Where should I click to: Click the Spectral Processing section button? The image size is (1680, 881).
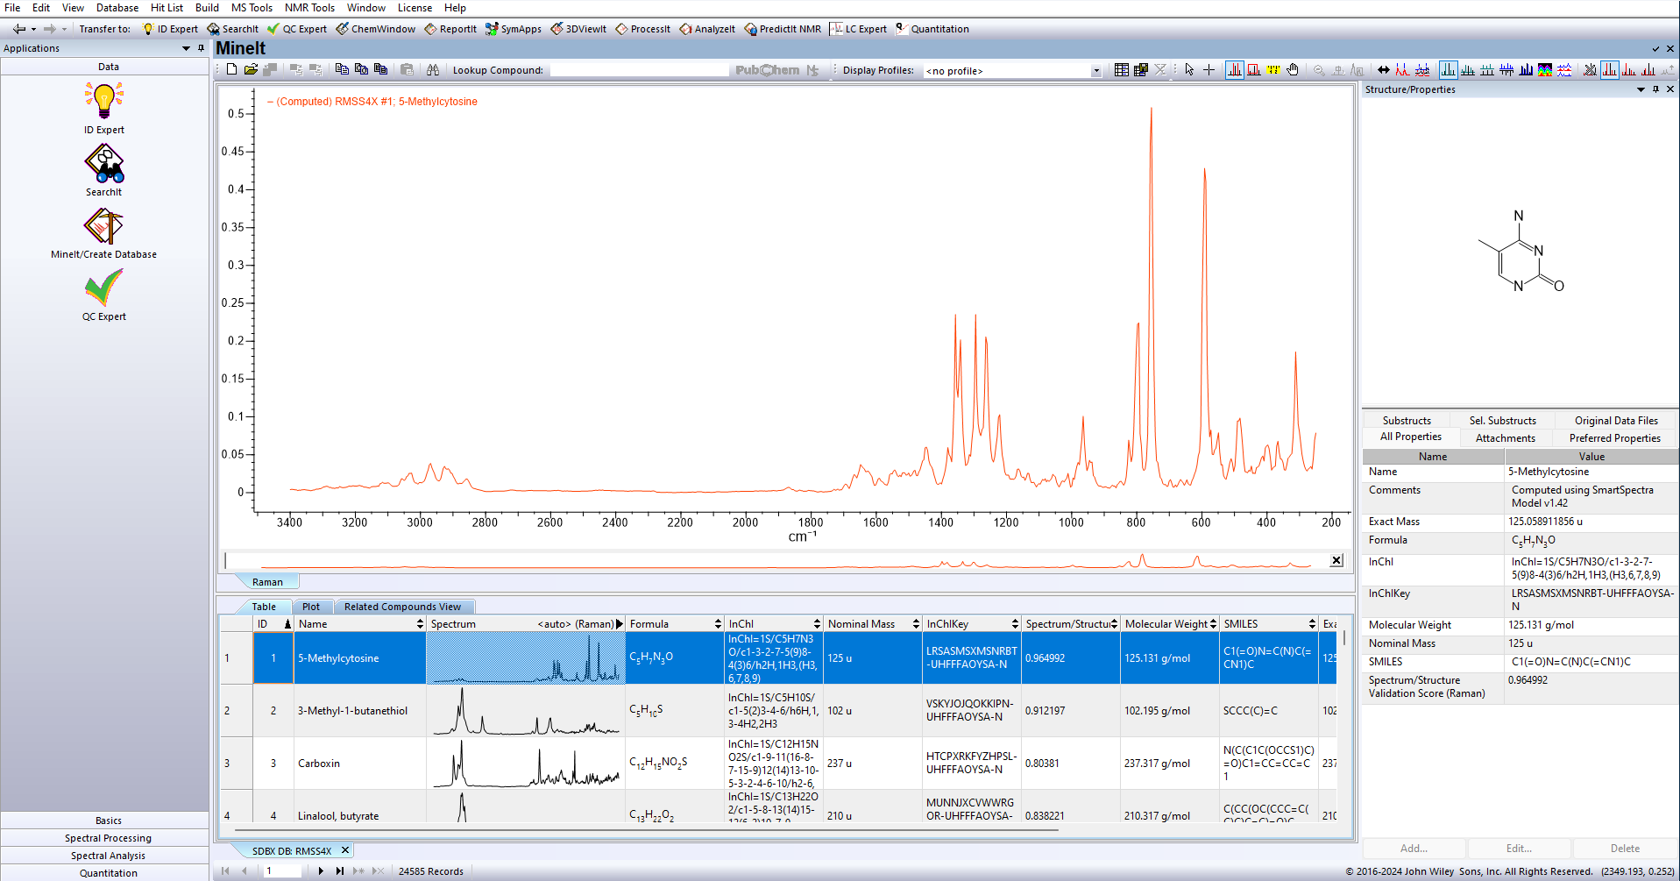click(x=108, y=838)
